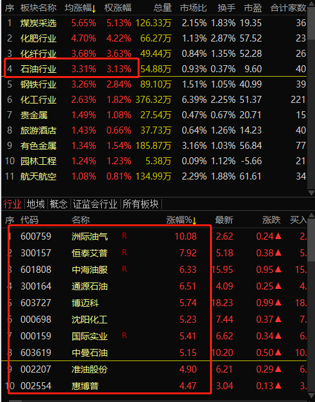Viewport: 315px width, 402px height.
Task: Open 所有板块 tab
Action: click(141, 204)
